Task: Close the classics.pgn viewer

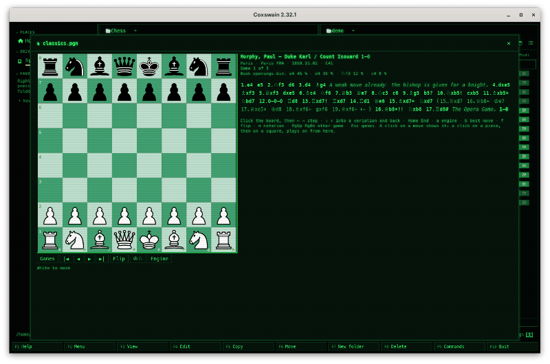Action: 509,43
